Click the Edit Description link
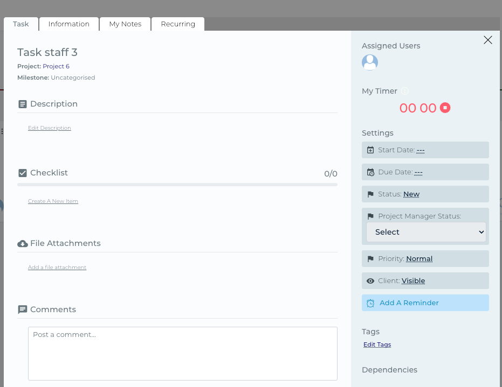Image resolution: width=502 pixels, height=387 pixels. (50, 128)
